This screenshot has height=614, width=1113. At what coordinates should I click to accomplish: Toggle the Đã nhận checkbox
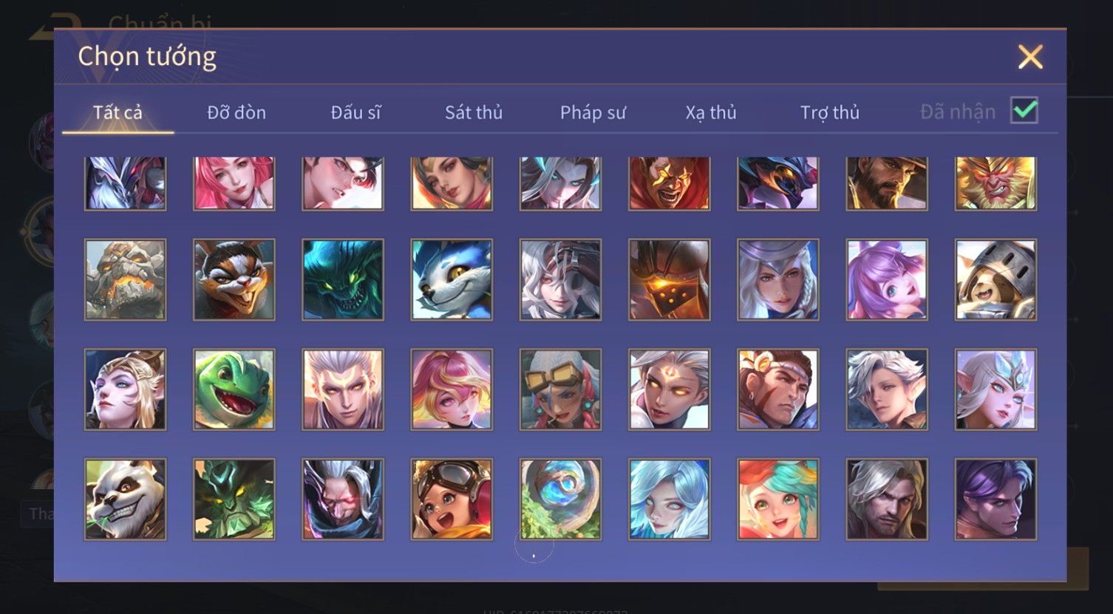click(1024, 111)
